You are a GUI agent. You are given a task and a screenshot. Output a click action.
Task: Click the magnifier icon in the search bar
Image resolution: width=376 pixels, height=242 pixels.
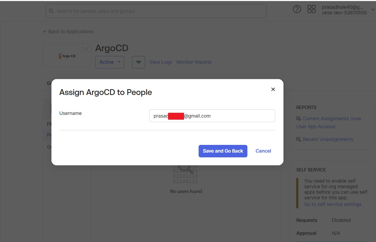click(51, 11)
